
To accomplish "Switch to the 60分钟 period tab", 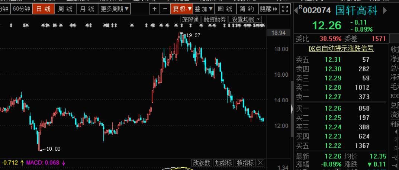I will 22,9.
